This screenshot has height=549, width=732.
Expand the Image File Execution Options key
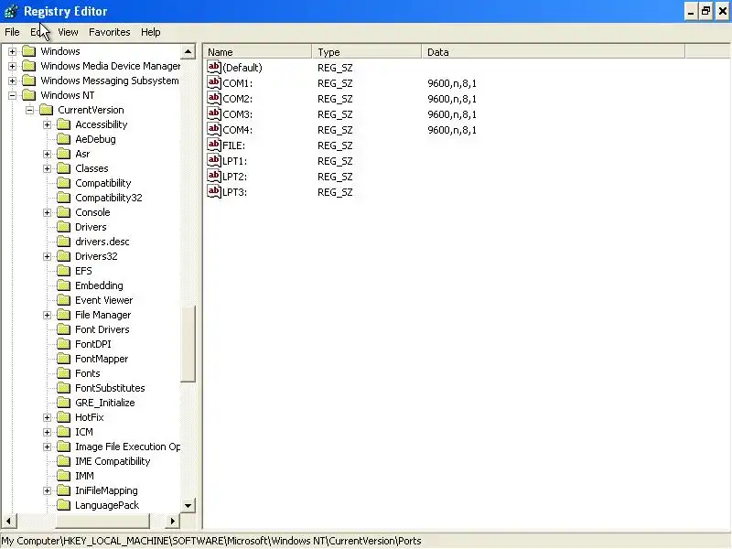click(x=48, y=447)
